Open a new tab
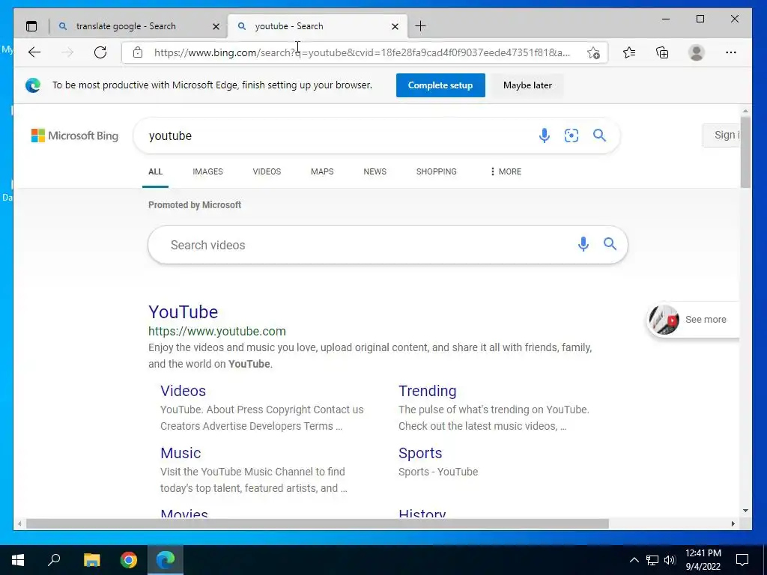The height and width of the screenshot is (575, 767). (420, 26)
